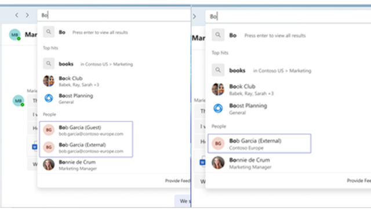
Task: Choose 'books' suggestion in left window
Action: pyautogui.click(x=114, y=64)
